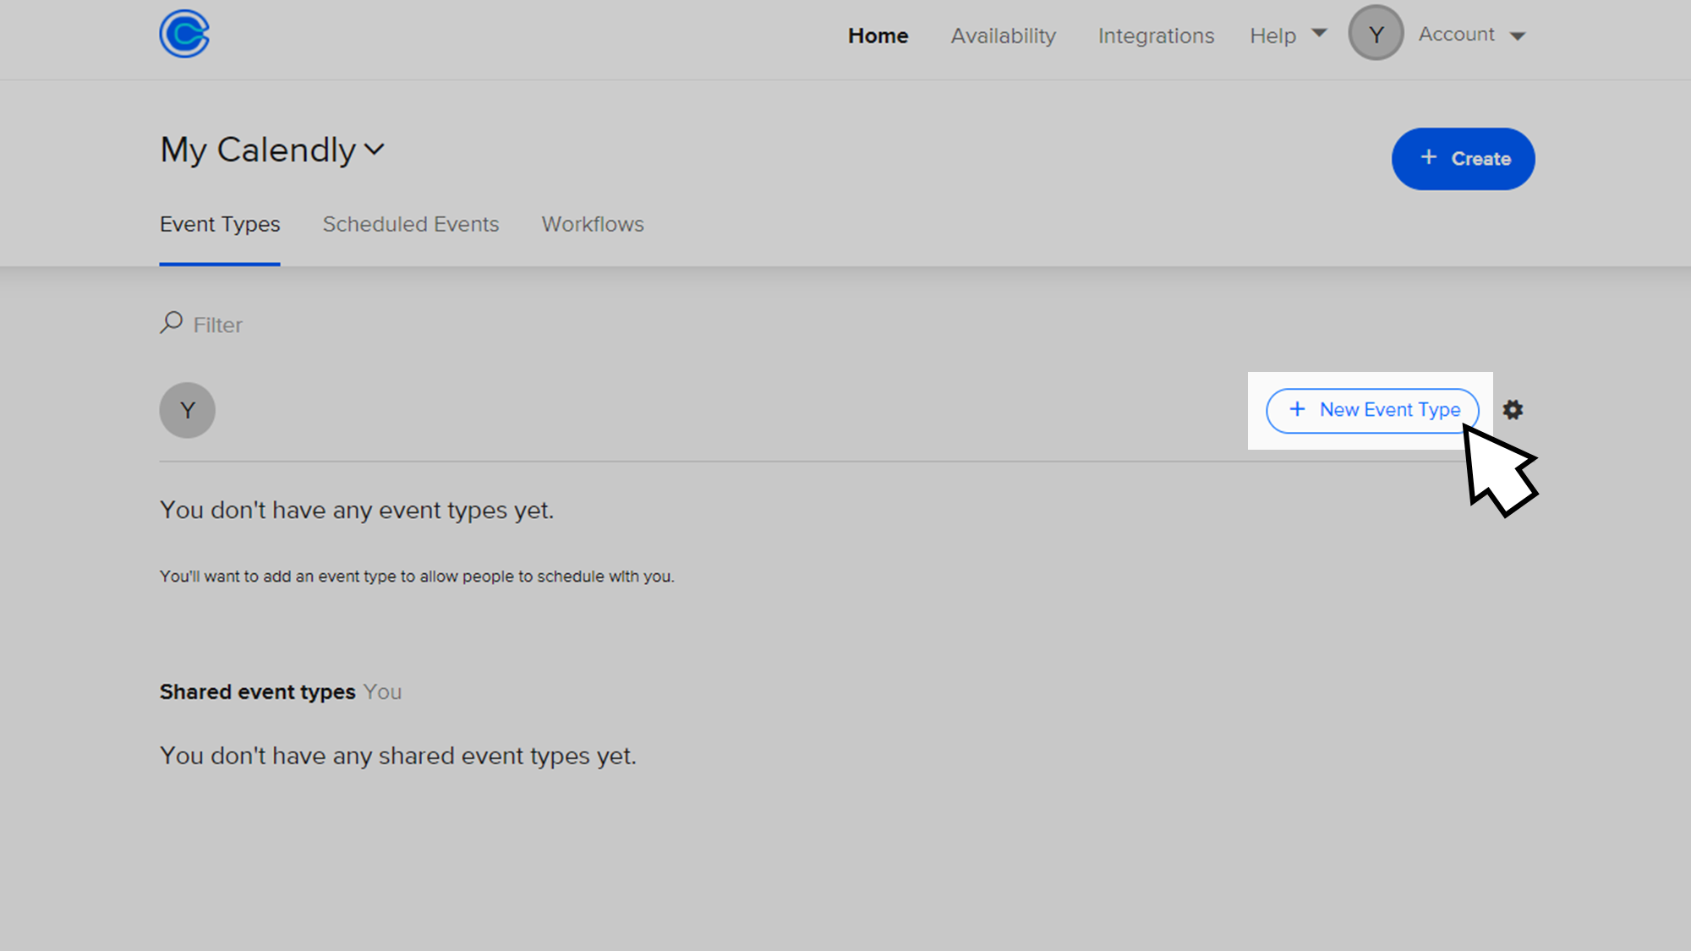The height and width of the screenshot is (951, 1691).
Task: Expand the My Calendly dropdown chevron
Action: pyautogui.click(x=374, y=150)
